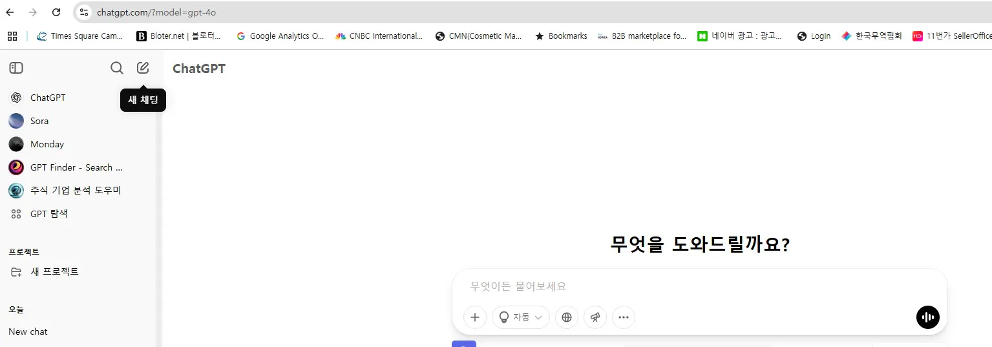Collapse the sidebar with the panel icon

click(16, 68)
